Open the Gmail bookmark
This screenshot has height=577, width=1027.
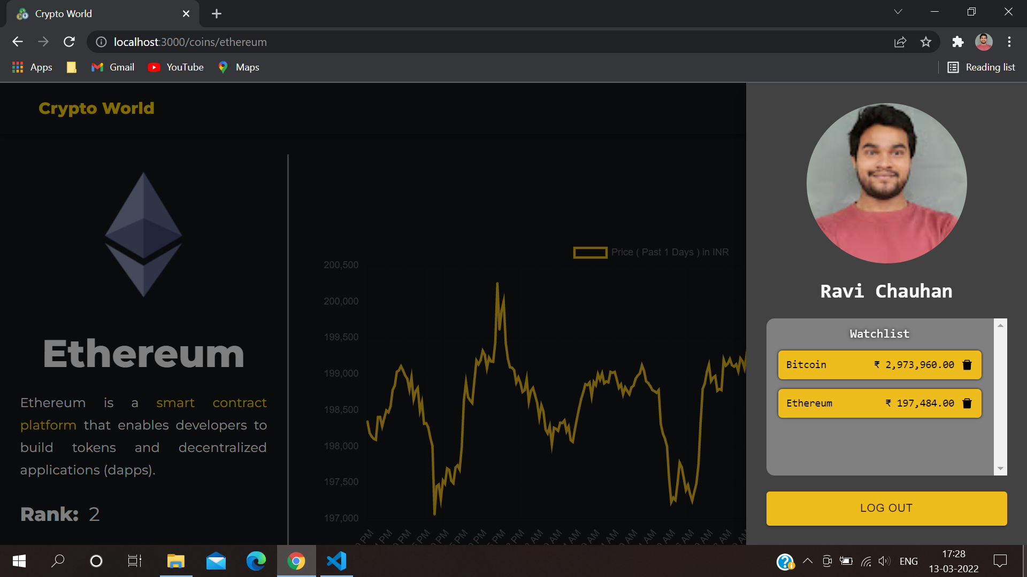coord(113,67)
